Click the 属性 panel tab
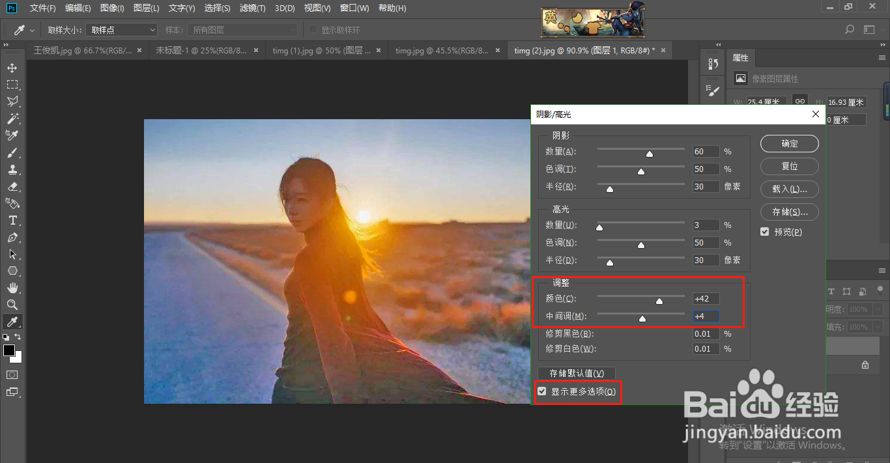The image size is (890, 463). pyautogui.click(x=741, y=58)
